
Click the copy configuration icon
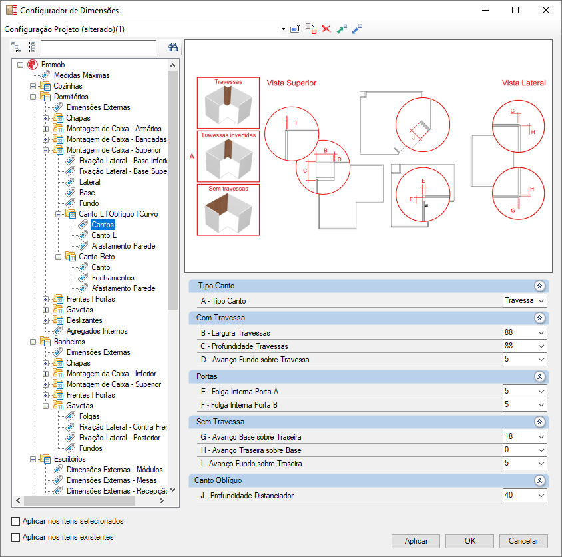coord(311,29)
